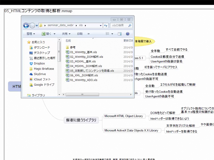Screen dimensions: 214x160
Task: Click the refresh icon beside address bar
Action: pos(106,25)
